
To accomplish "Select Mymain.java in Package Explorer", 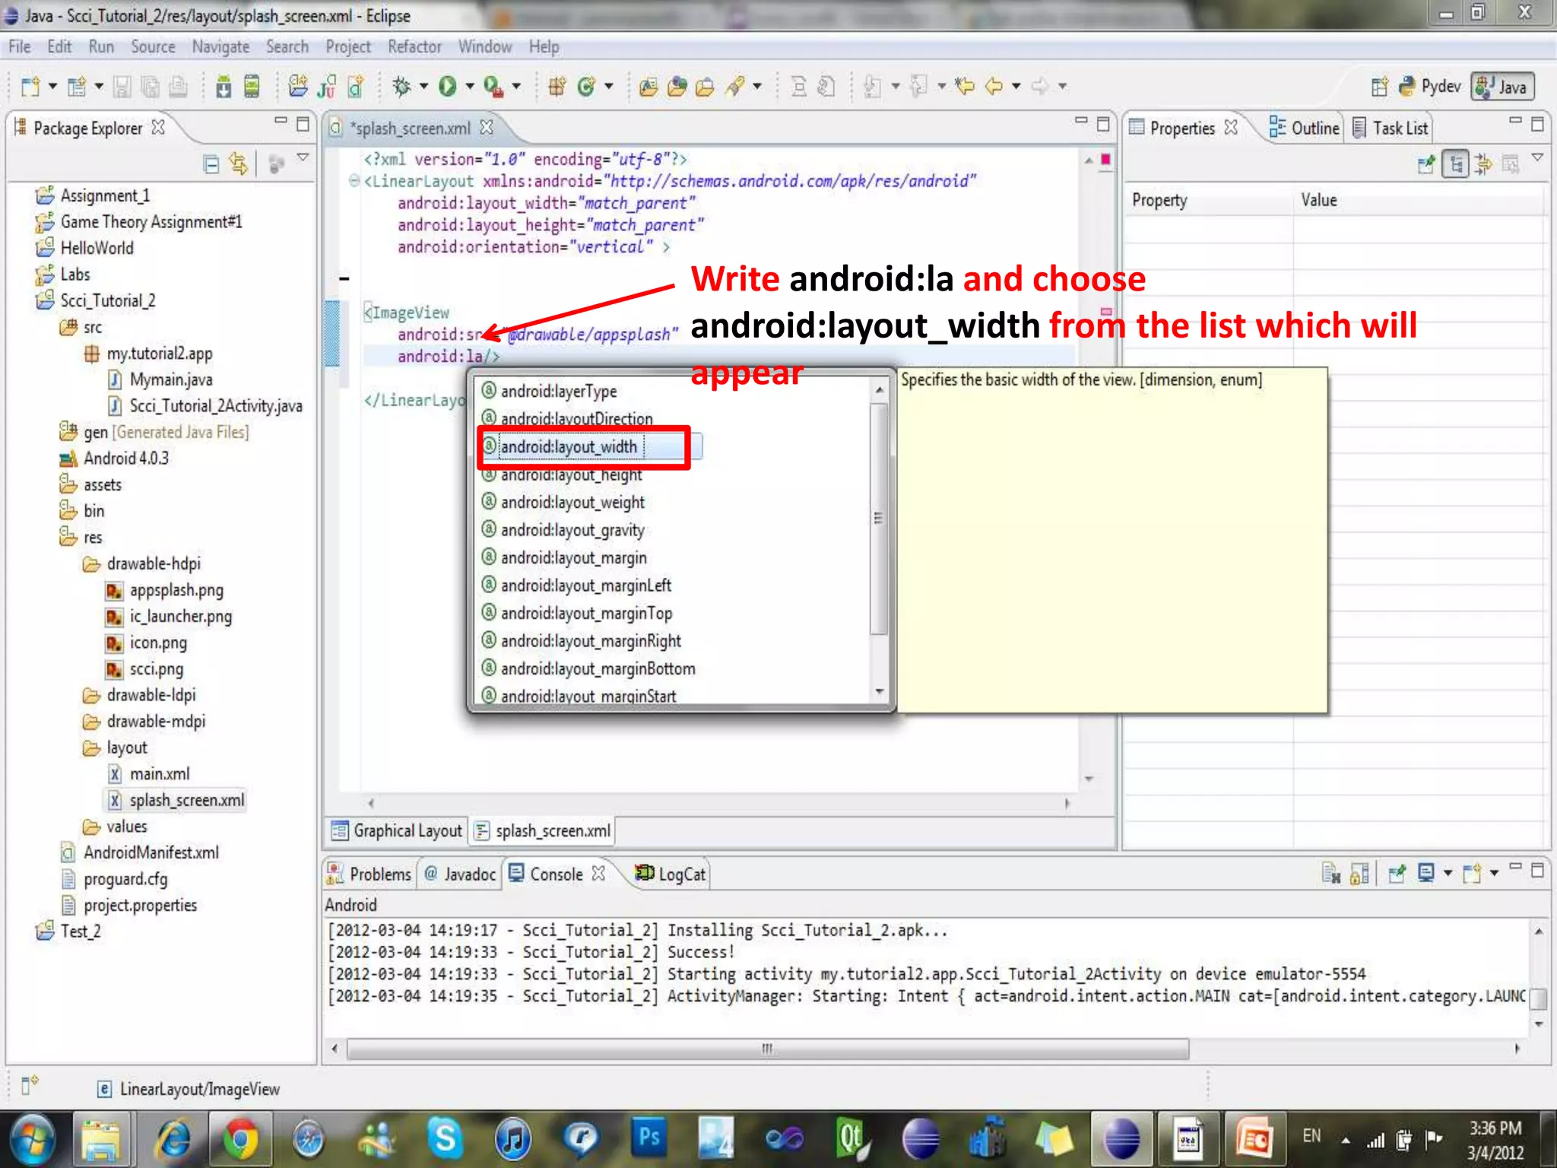I will point(170,379).
